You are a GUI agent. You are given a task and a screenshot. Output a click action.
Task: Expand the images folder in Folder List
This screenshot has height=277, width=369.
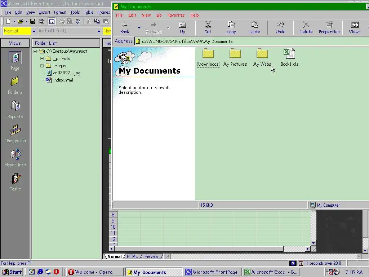tap(42, 66)
